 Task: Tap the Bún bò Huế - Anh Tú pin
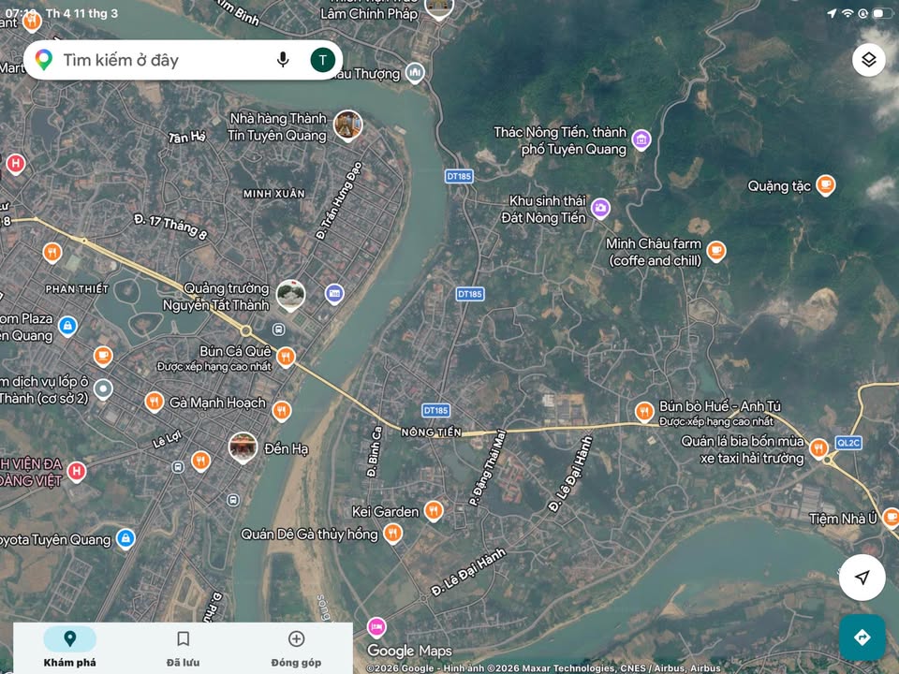[x=644, y=412]
